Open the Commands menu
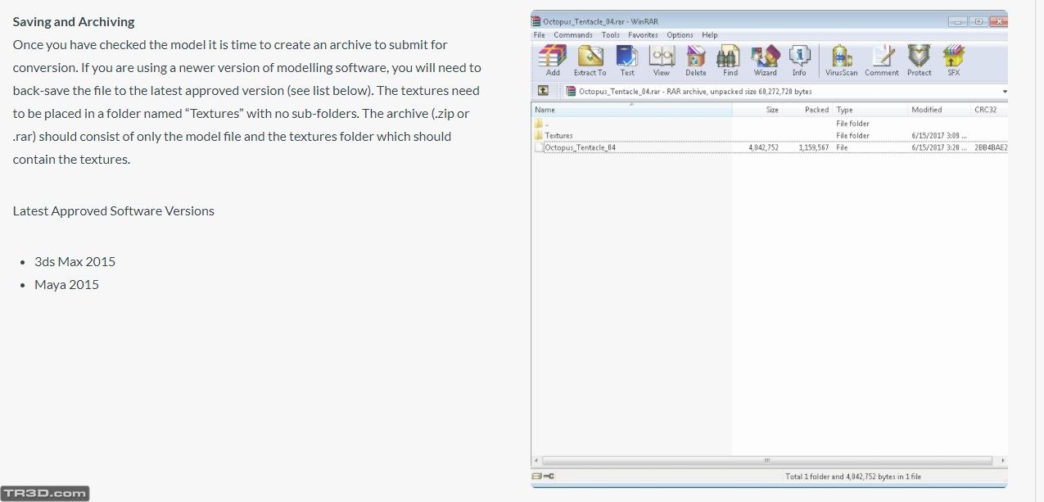This screenshot has width=1044, height=502. click(573, 35)
